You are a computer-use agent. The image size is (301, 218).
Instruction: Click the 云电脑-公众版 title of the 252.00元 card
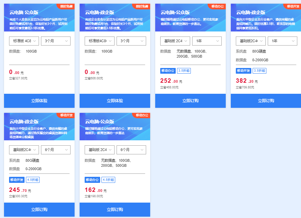pos(175,13)
